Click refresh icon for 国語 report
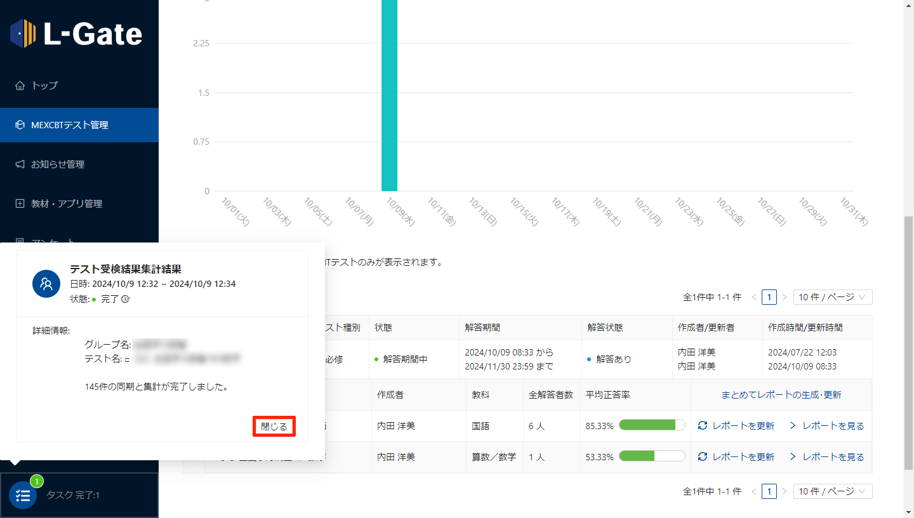The width and height of the screenshot is (914, 518). (702, 426)
